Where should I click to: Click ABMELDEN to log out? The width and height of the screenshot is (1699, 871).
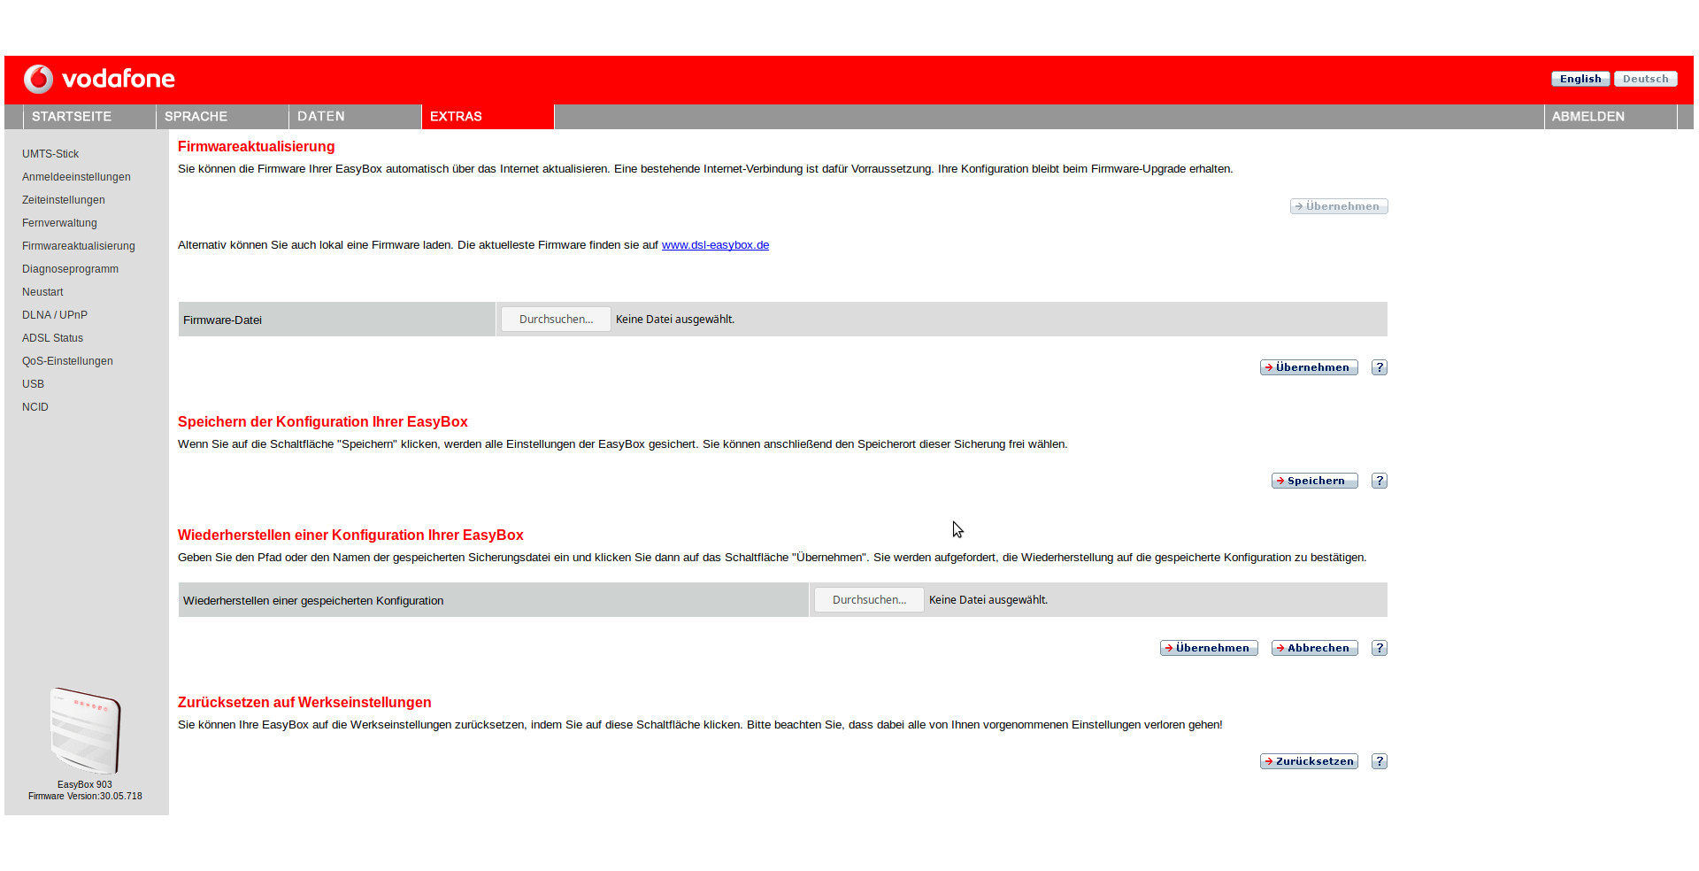(1588, 117)
